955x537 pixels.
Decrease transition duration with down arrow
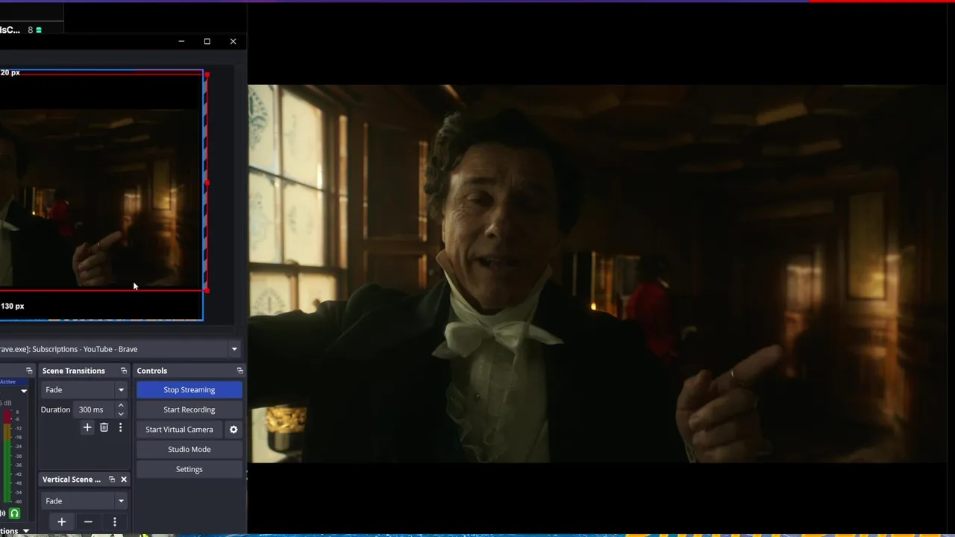(121, 414)
